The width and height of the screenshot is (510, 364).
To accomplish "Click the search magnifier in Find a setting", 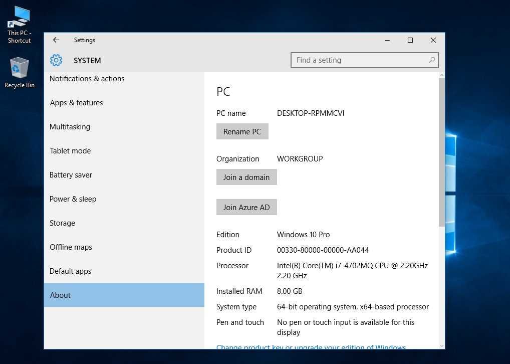I will (x=432, y=60).
